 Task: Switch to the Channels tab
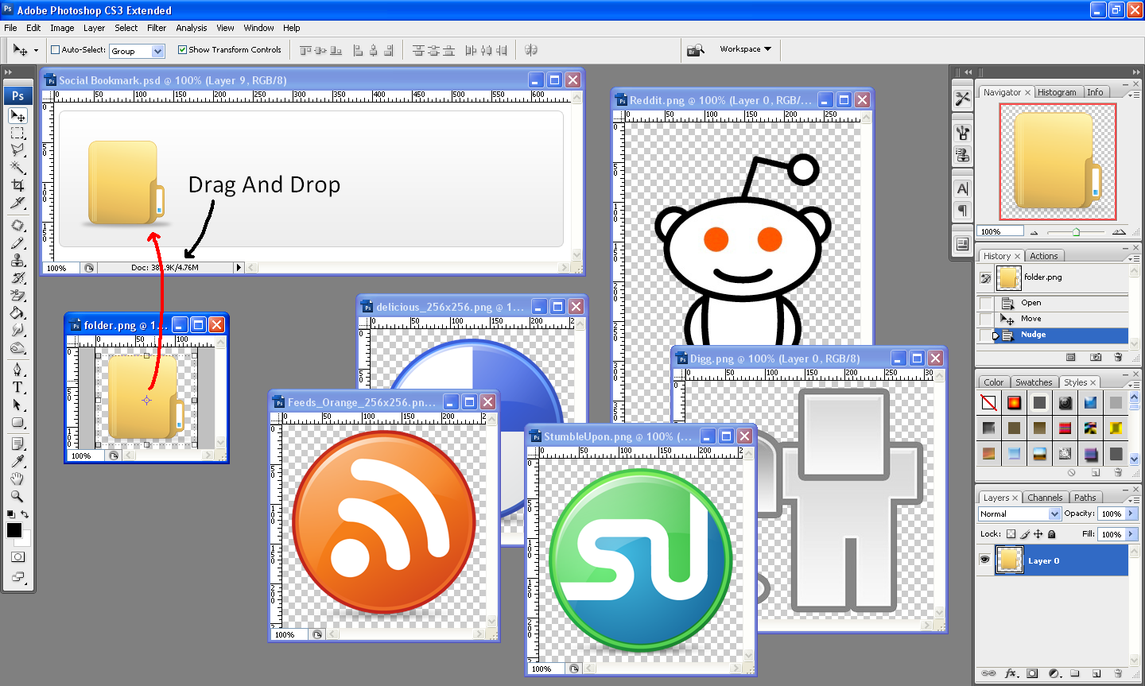1045,498
